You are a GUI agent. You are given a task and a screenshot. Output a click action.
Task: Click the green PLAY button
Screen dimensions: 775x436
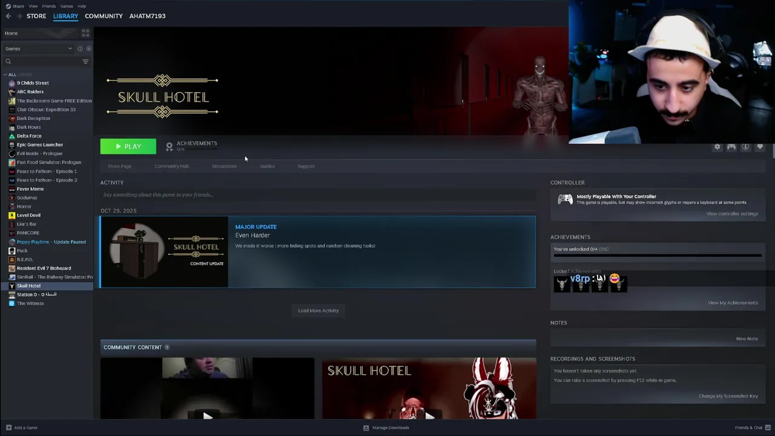pyautogui.click(x=128, y=147)
